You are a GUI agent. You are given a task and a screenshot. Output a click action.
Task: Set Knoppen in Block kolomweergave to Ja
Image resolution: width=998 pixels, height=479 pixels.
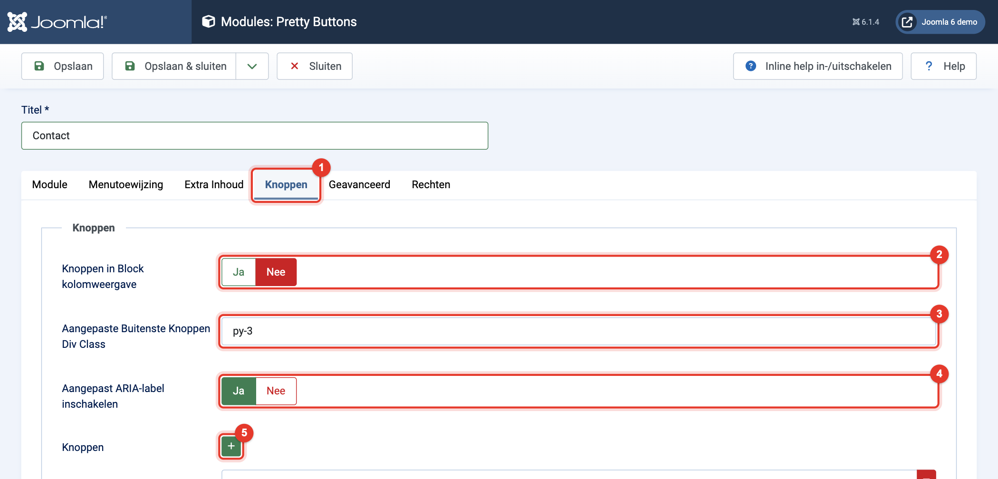tap(239, 272)
